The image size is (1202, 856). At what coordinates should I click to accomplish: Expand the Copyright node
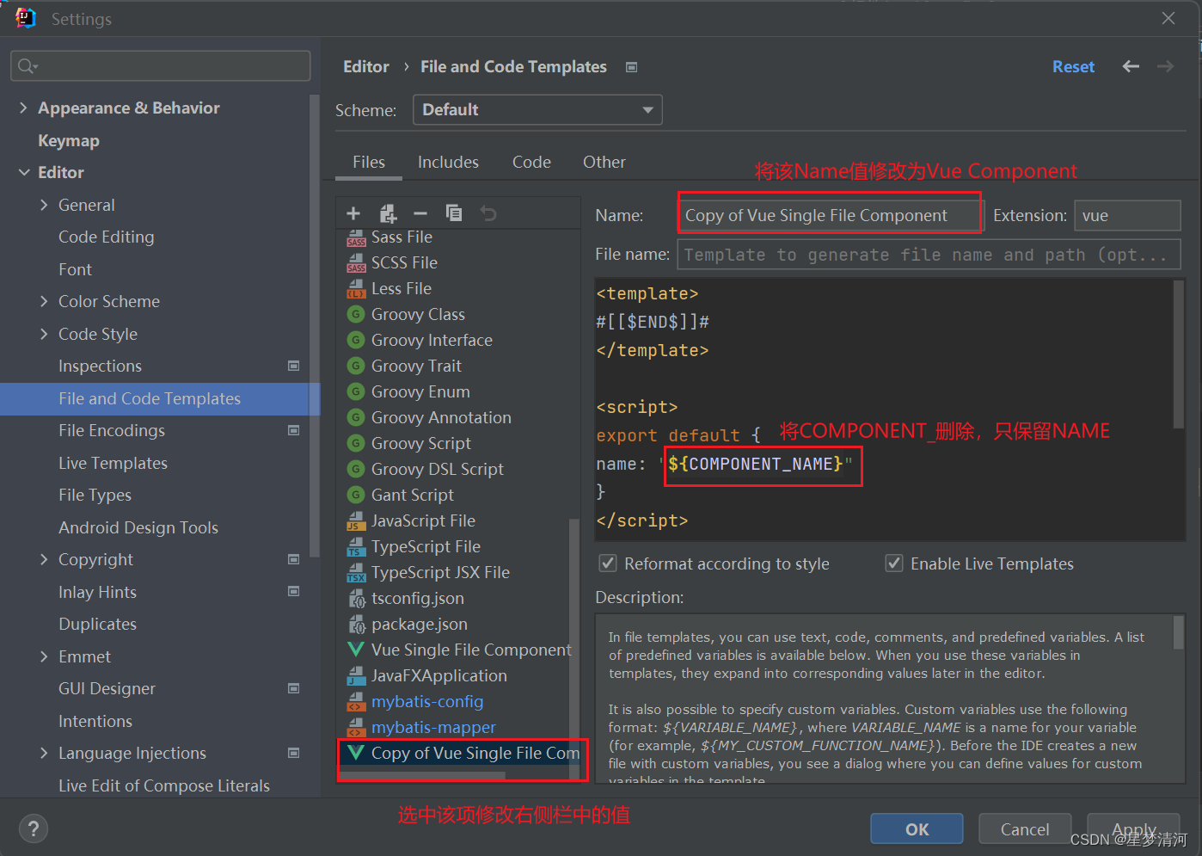pyautogui.click(x=44, y=559)
